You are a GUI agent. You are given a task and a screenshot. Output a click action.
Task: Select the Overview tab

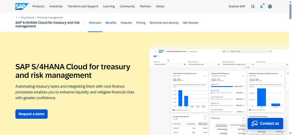point(95,23)
